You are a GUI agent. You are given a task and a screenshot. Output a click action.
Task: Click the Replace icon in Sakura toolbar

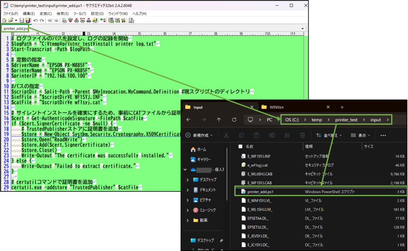pyautogui.click(x=83, y=20)
